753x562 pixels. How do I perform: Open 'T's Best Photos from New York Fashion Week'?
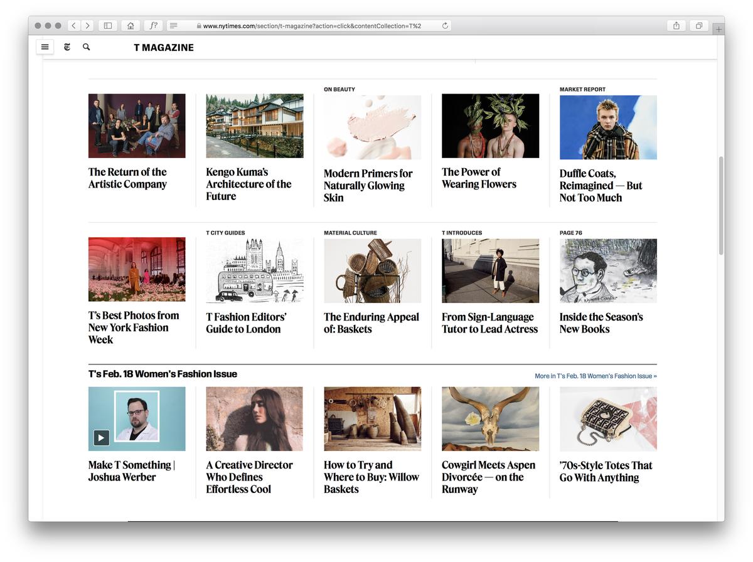click(x=134, y=327)
